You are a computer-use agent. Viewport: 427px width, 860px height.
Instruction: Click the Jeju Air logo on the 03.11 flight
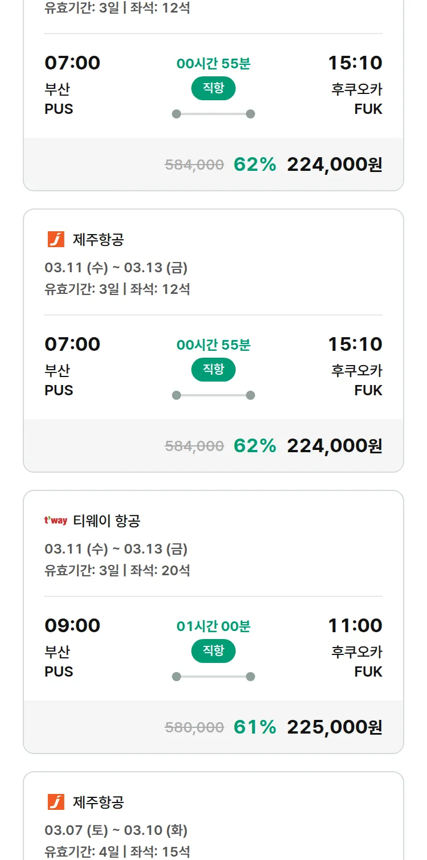tap(56, 240)
